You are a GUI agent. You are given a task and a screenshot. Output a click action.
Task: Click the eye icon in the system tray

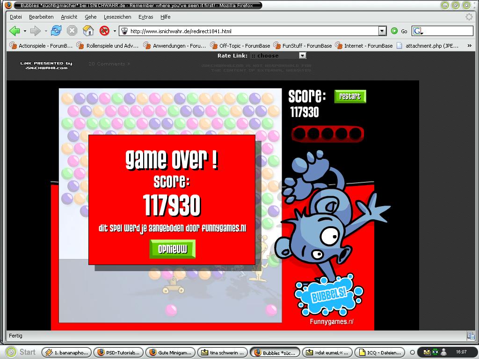coord(435,352)
